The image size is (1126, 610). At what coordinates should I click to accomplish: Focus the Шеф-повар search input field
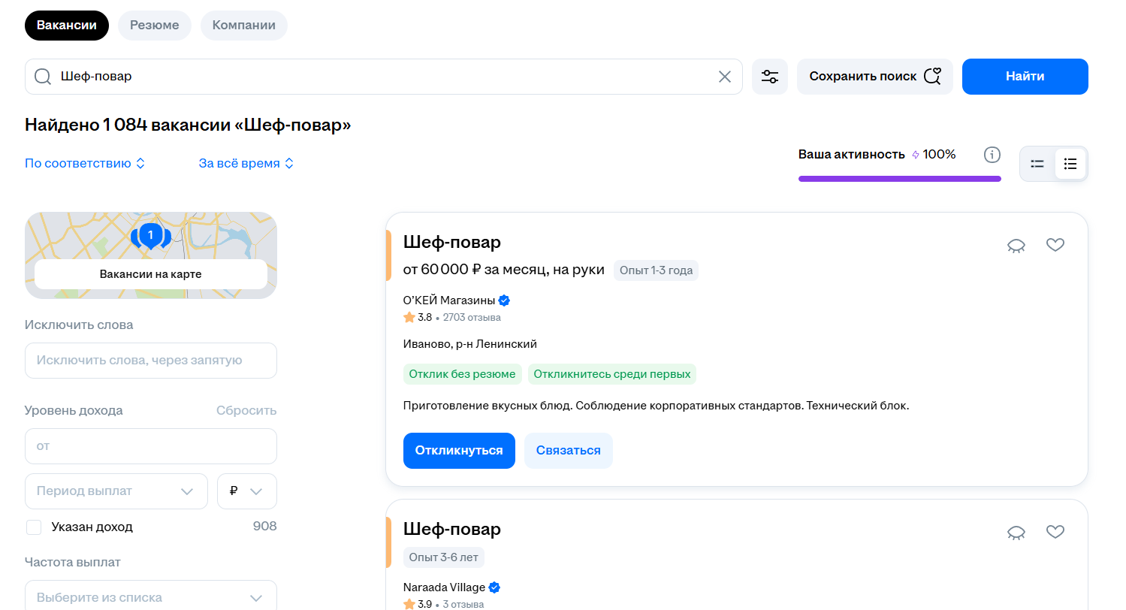383,77
